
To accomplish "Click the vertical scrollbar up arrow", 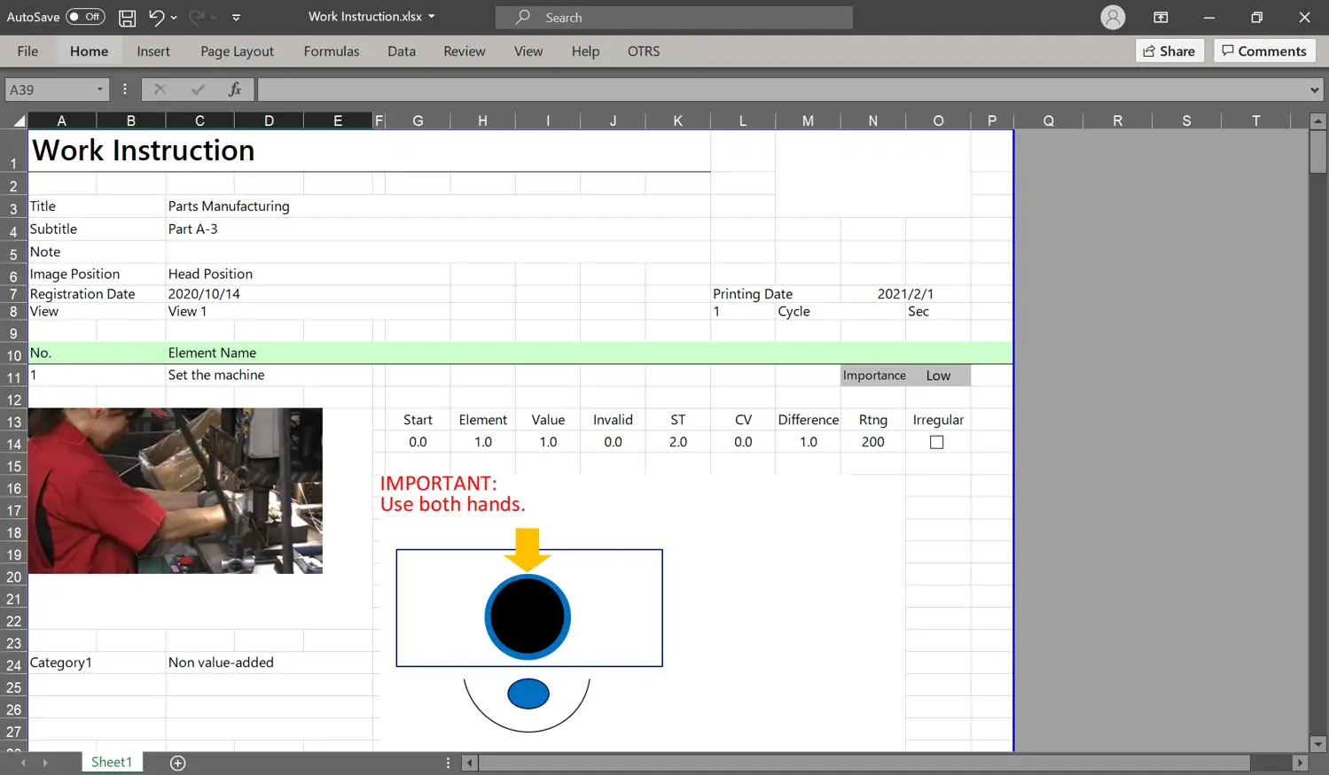I will click(x=1318, y=120).
